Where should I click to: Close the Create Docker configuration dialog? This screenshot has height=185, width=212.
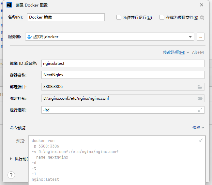(x=202, y=5)
